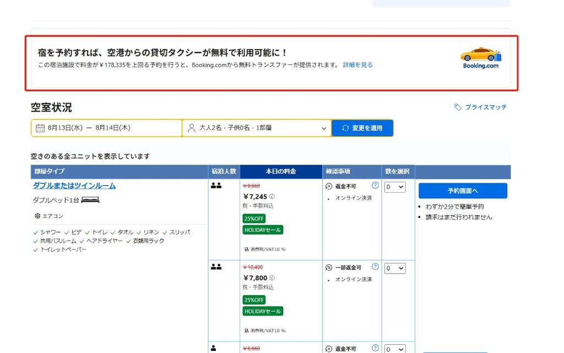Open the help tooltip beside 返金不可

375,186
